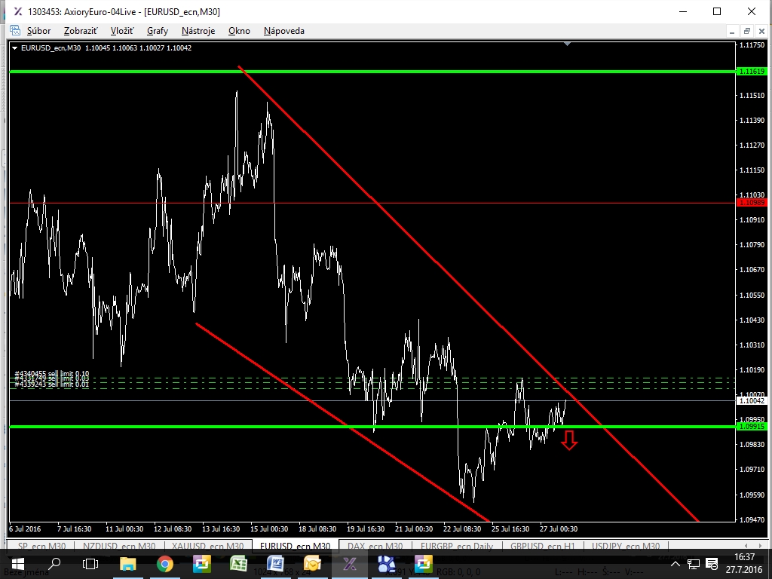This screenshot has height=579, width=772.
Task: Click the 1.11750 price scale value
Action: click(752, 45)
